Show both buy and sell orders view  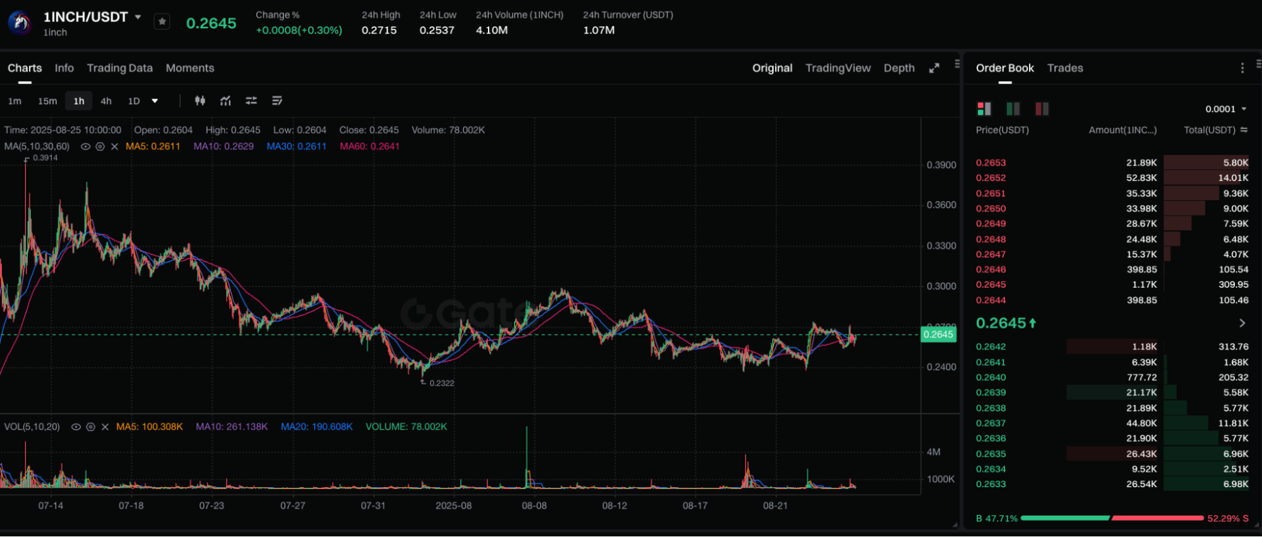point(984,109)
